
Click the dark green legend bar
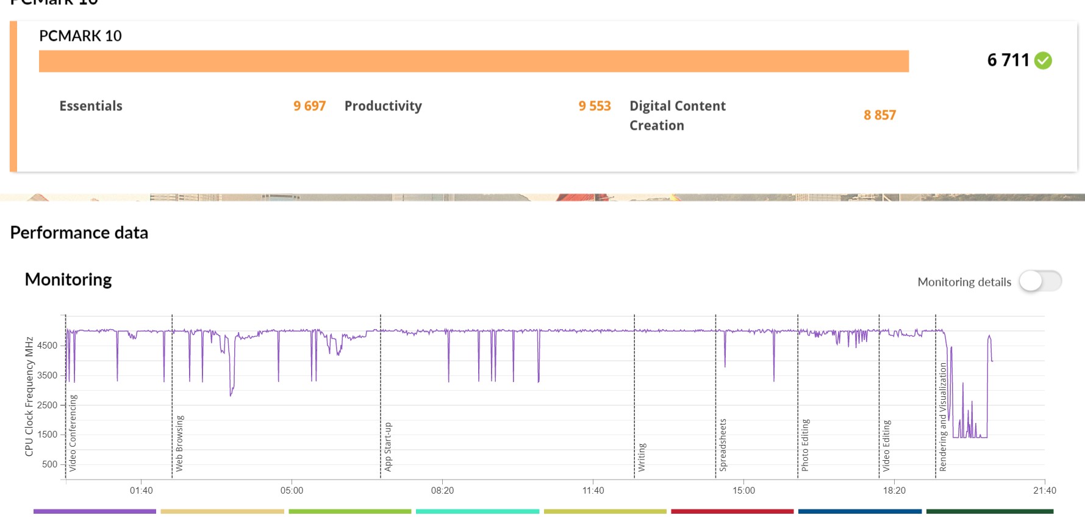coord(989,512)
